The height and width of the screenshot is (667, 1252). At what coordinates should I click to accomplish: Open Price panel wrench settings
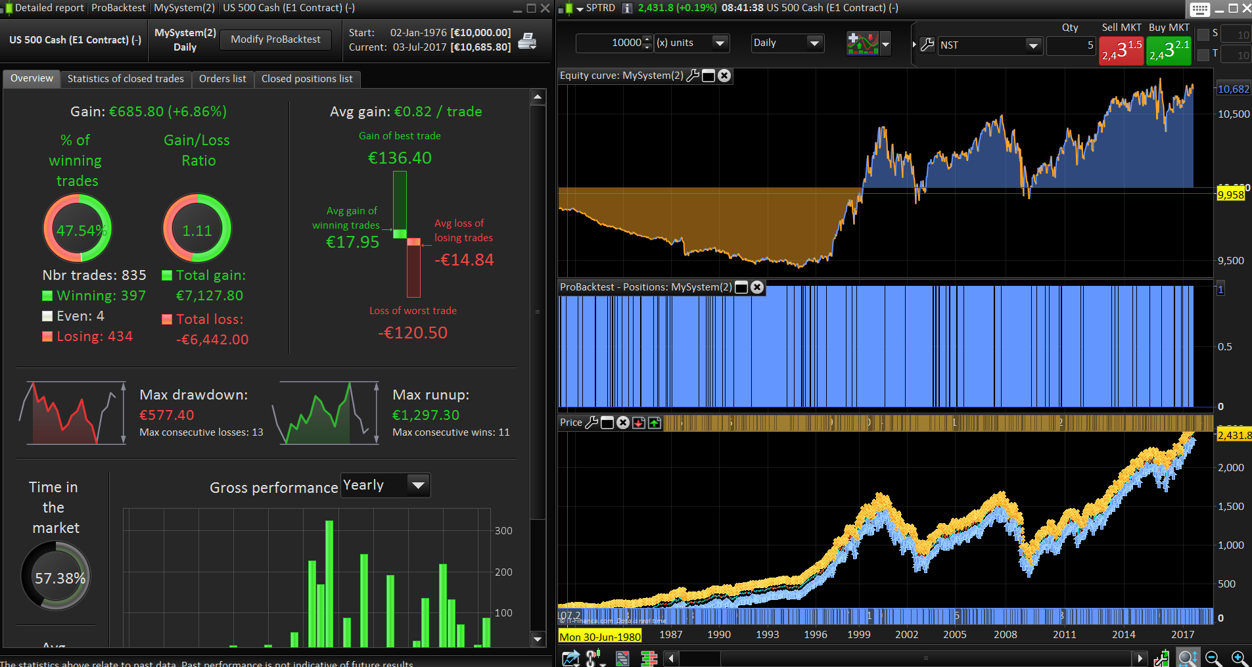point(591,423)
